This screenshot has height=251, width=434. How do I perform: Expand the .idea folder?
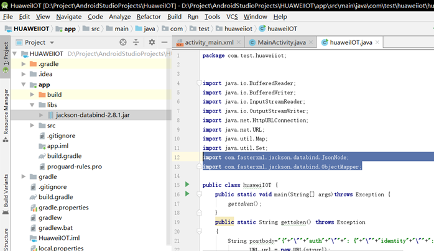click(x=24, y=74)
